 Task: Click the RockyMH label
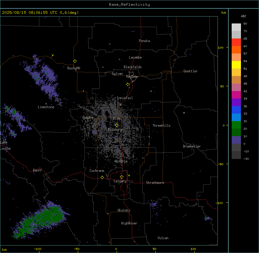coord(74,68)
